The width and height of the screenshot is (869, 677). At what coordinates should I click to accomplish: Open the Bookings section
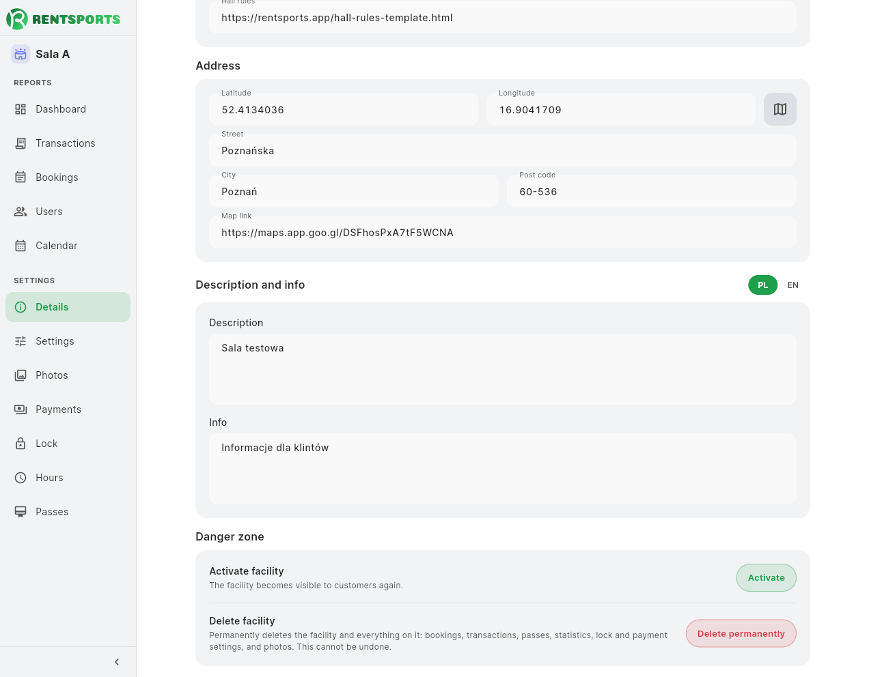68,177
